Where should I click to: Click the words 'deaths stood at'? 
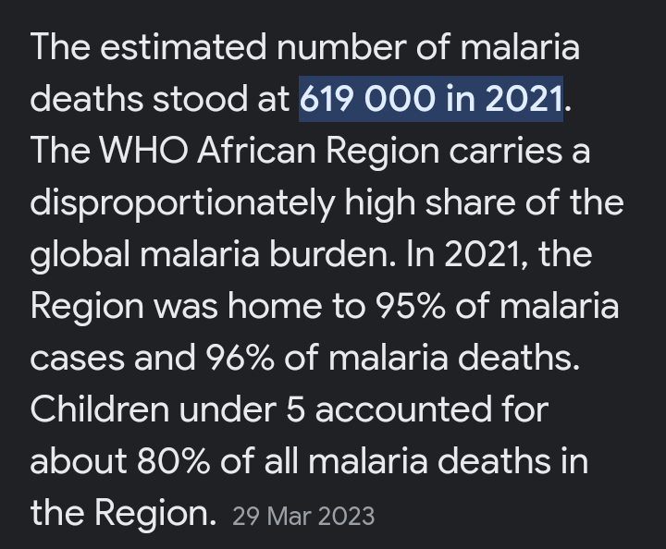[x=160, y=99]
